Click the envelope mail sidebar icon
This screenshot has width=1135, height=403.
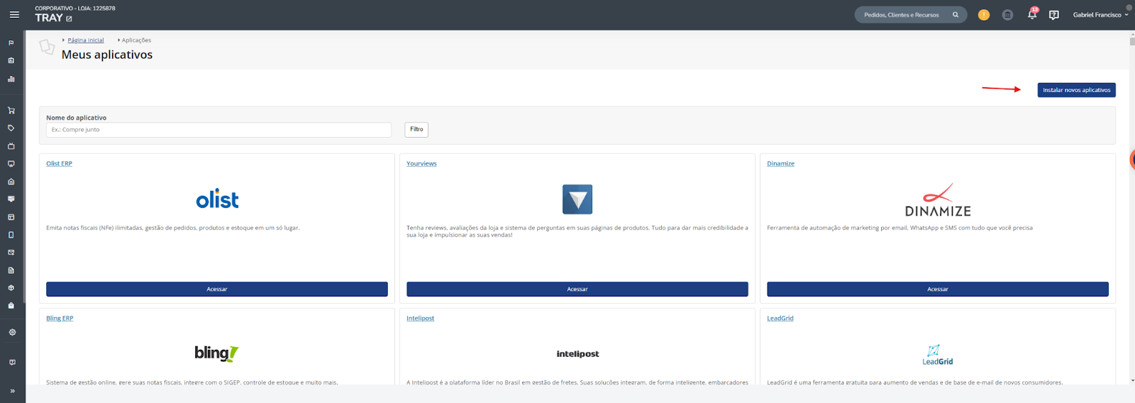11,253
